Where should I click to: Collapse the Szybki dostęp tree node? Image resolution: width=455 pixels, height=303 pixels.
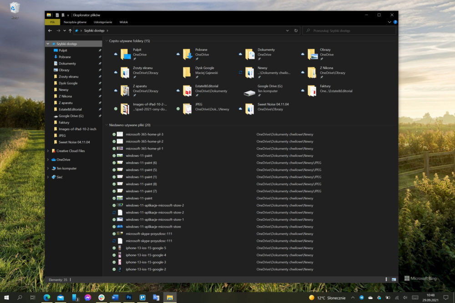(x=48, y=44)
